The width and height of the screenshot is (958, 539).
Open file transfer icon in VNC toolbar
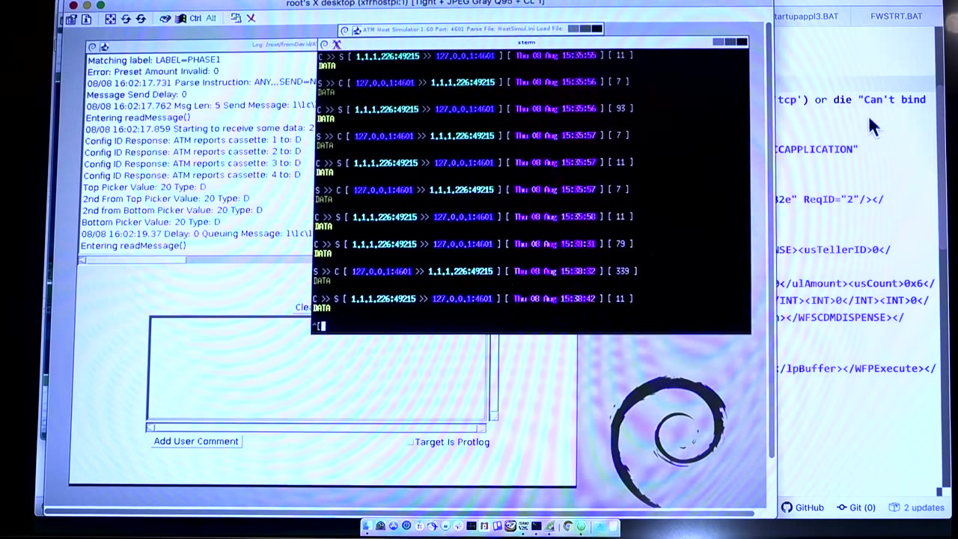click(x=236, y=18)
